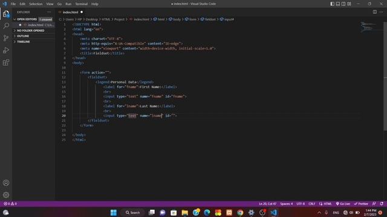Viewport: 387px width, 217px height.
Task: Change CRLF end of line sequence
Action: click(312, 204)
